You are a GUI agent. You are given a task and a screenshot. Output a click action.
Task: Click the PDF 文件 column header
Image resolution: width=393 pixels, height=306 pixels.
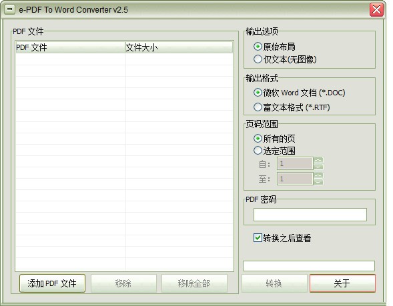70,47
